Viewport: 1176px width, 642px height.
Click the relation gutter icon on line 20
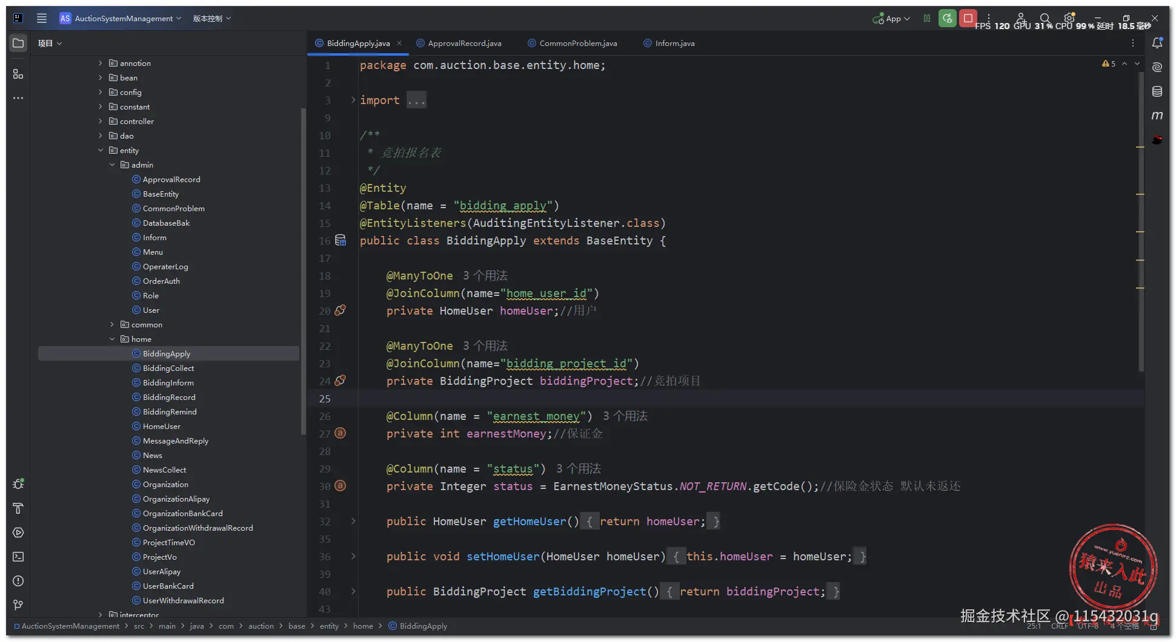[341, 310]
